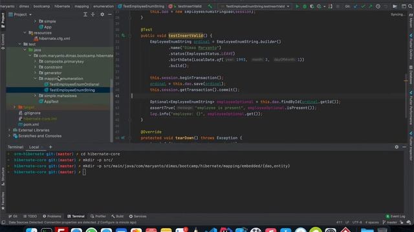Run with coverage icon in toolbar
The image size is (414, 232).
312,6
